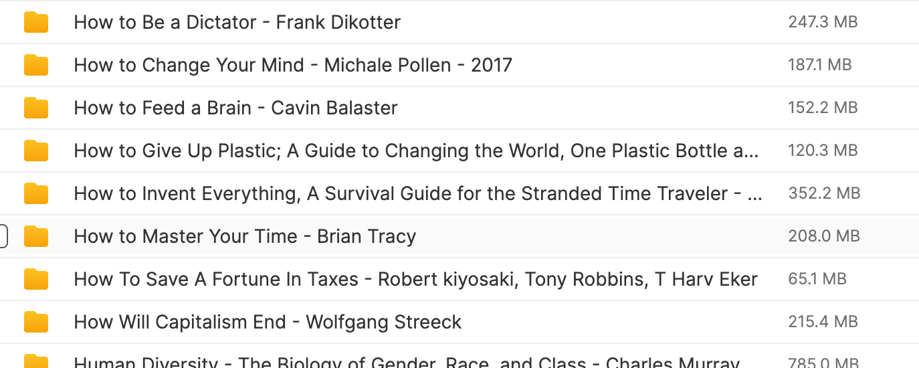
Task: Open How to Be a Dictator - Frank Dikotter
Action: pyautogui.click(x=237, y=22)
